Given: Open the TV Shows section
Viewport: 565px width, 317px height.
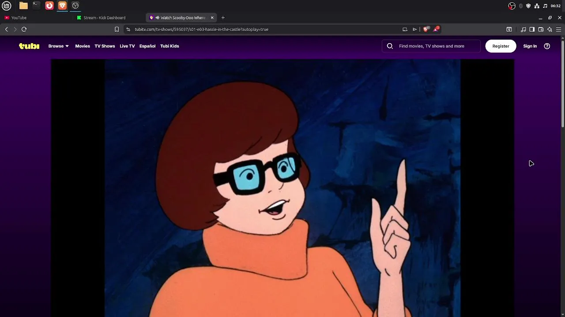Looking at the screenshot, I should (x=105, y=46).
